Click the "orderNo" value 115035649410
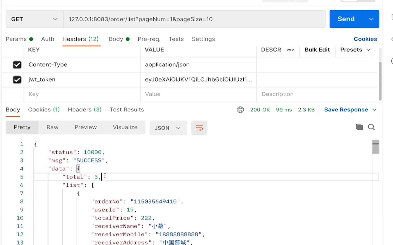Image resolution: width=393 pixels, height=245 pixels. pyautogui.click(x=155, y=202)
